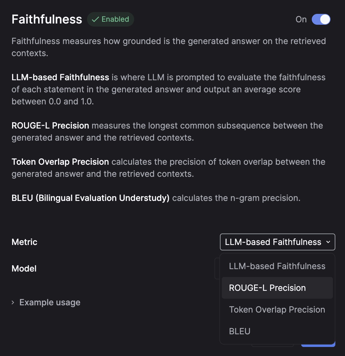This screenshot has height=356, width=345.
Task: Click the "On" label beside the toggle
Action: point(301,20)
